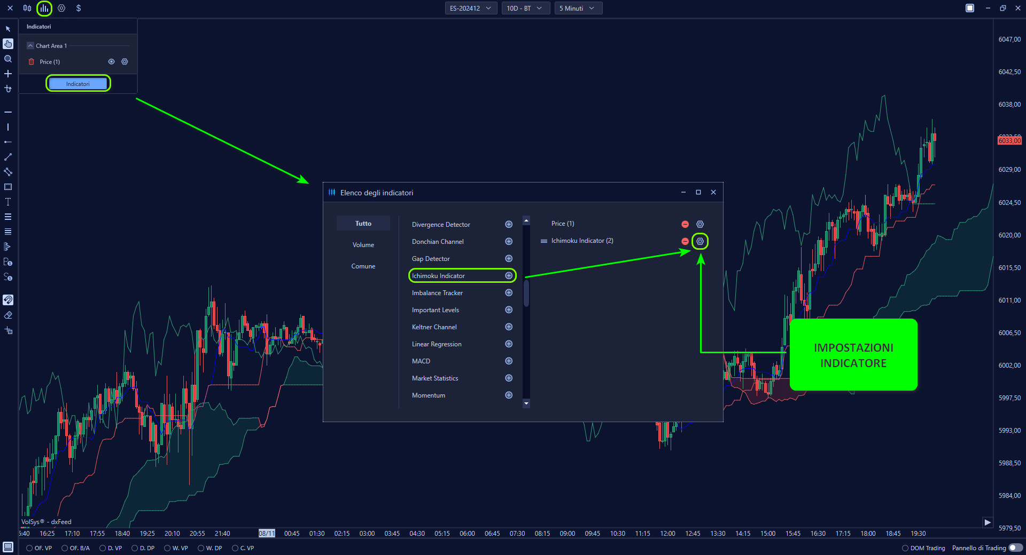Add Divergence Detector with plus icon

(x=509, y=224)
